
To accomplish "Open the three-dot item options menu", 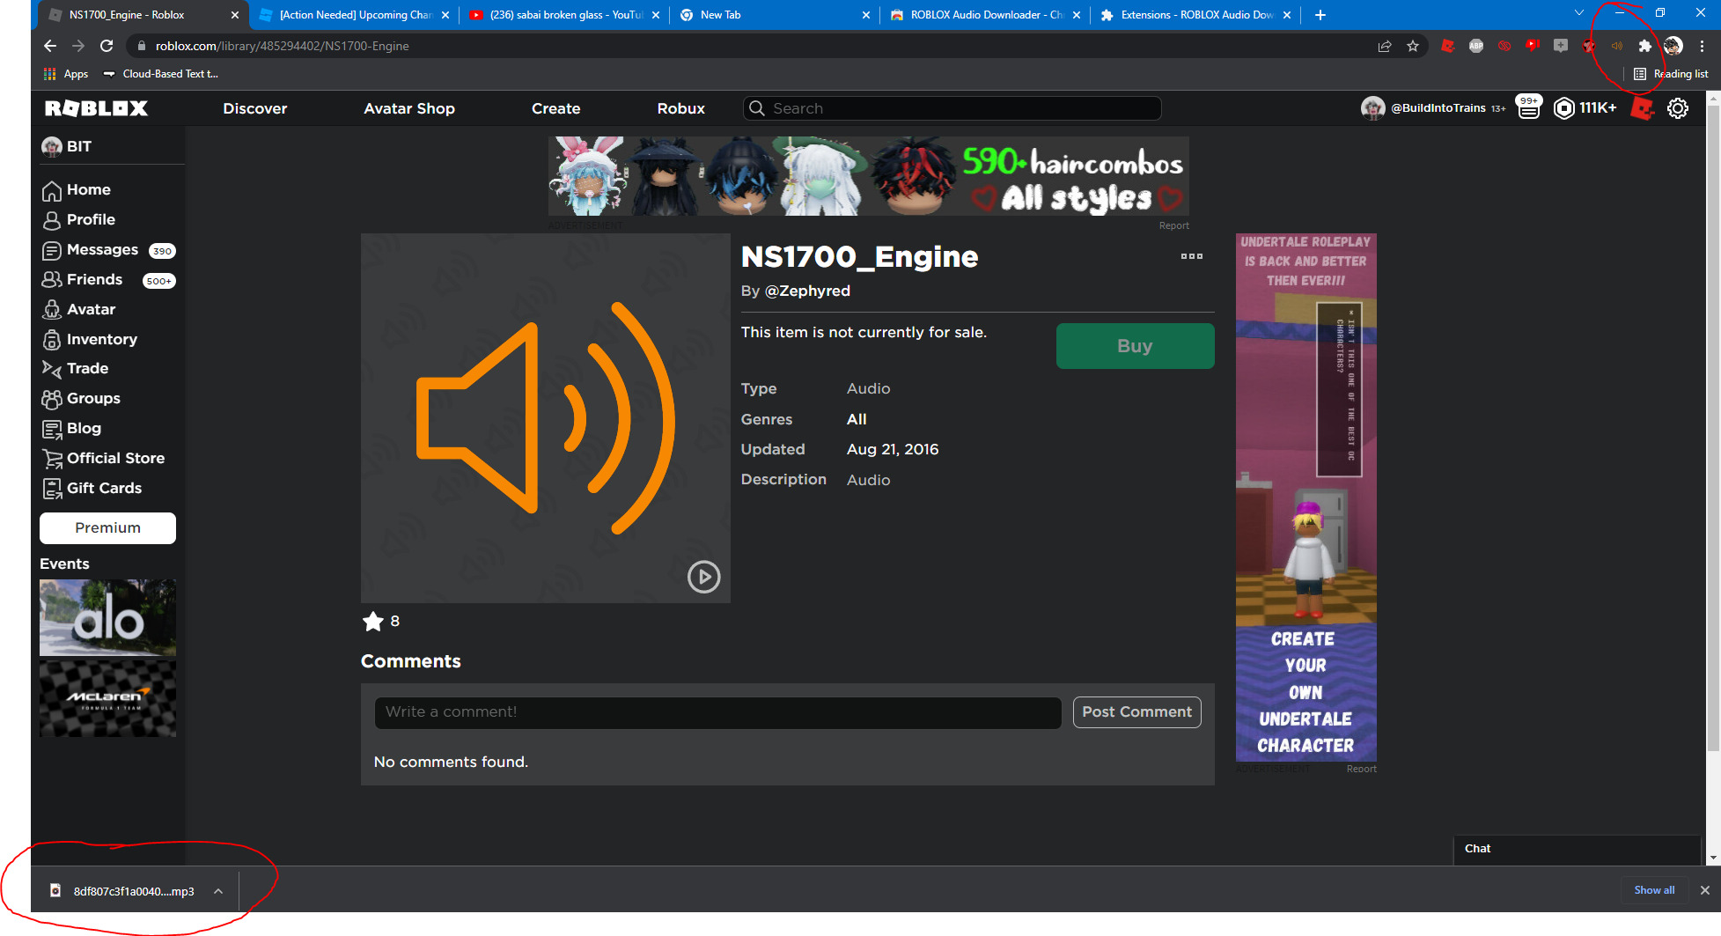I will coord(1191,256).
